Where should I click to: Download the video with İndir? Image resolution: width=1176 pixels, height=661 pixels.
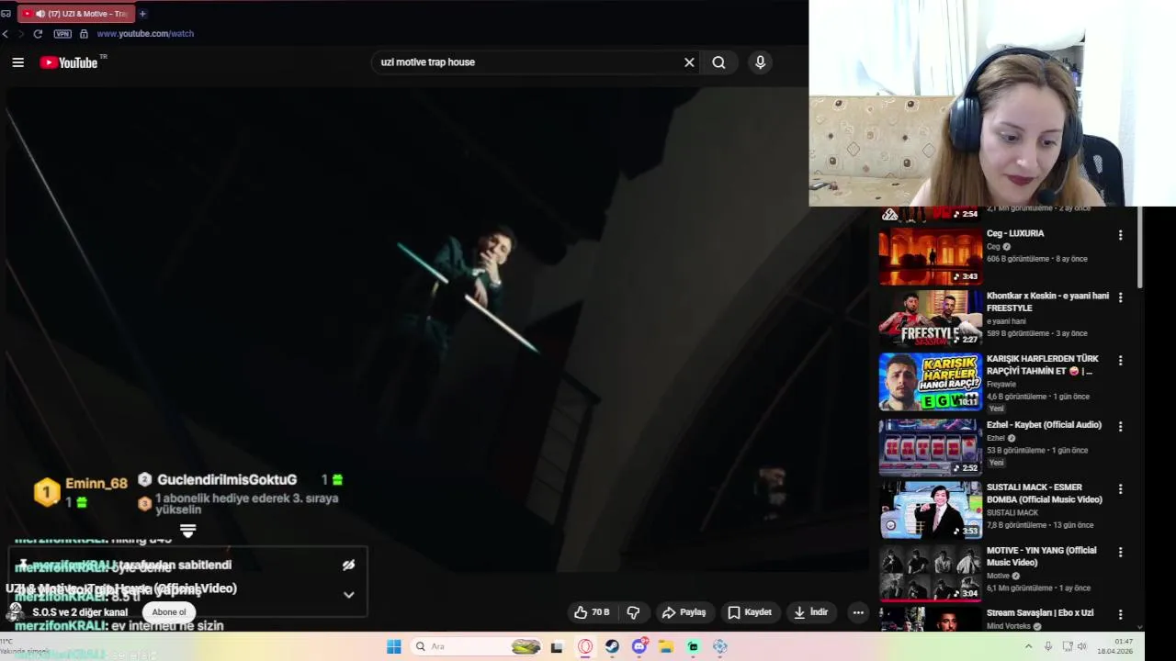click(811, 612)
